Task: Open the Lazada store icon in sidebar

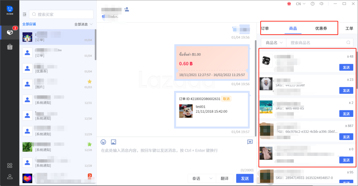Action: pos(10,32)
